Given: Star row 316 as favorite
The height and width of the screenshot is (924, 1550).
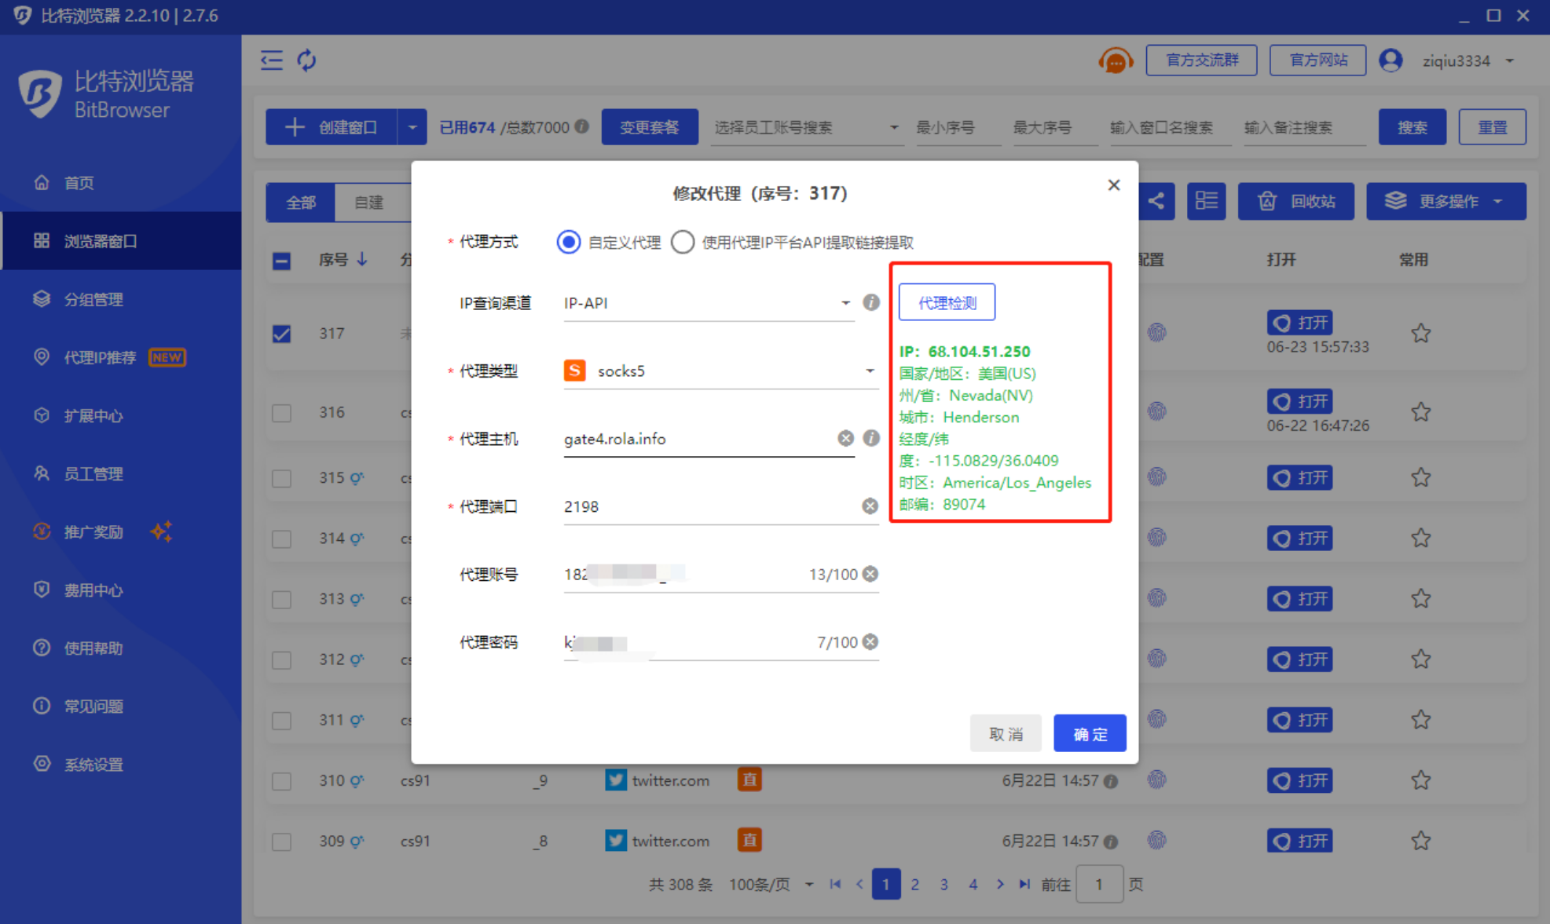Looking at the screenshot, I should (x=1420, y=411).
